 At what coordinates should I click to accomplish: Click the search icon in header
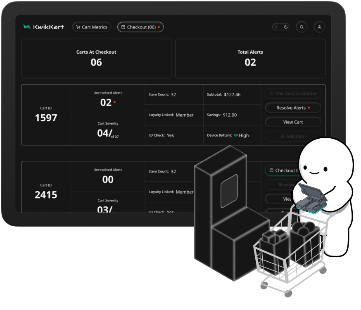click(x=302, y=27)
